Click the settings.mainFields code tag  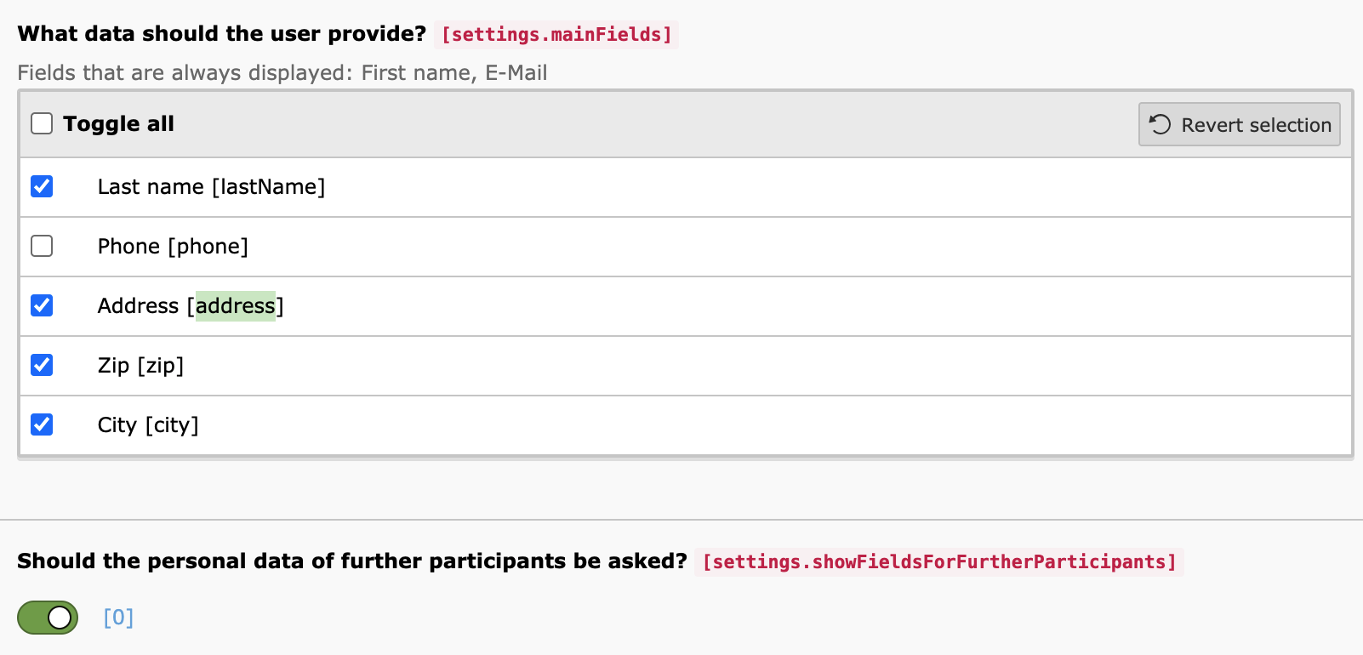[x=556, y=35]
